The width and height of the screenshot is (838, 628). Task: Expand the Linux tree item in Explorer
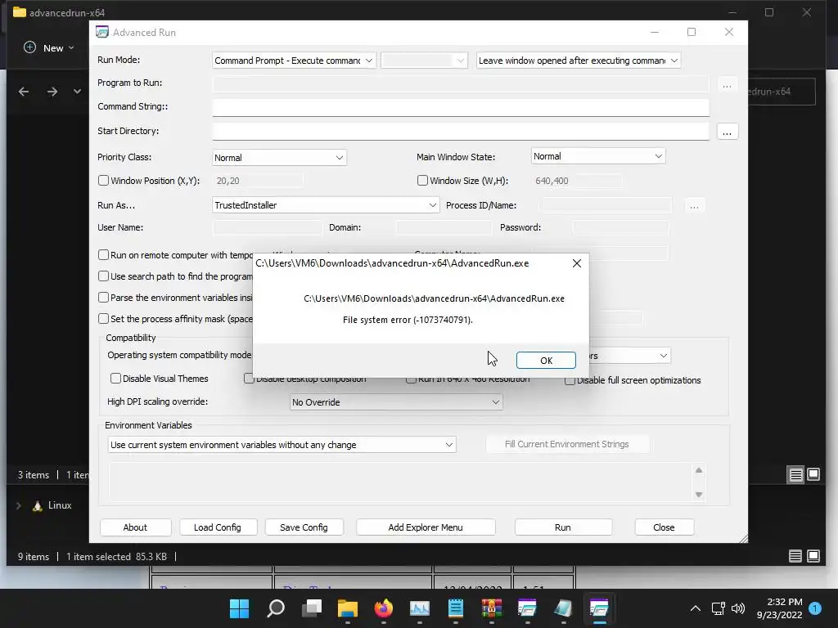(19, 505)
